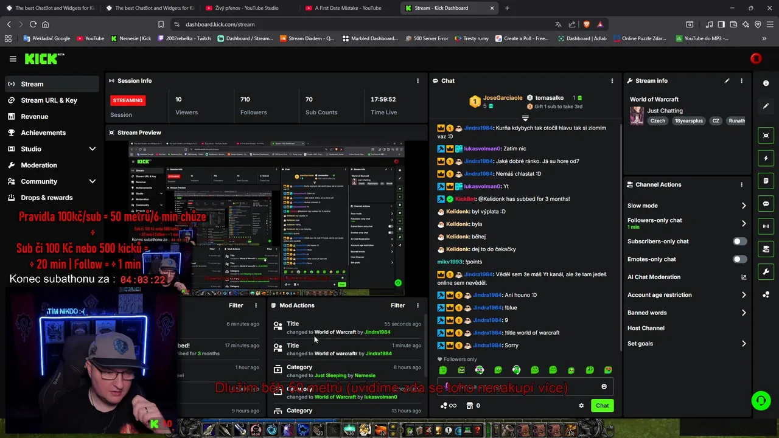Click the 18yearsplus stream tag

tap(688, 121)
